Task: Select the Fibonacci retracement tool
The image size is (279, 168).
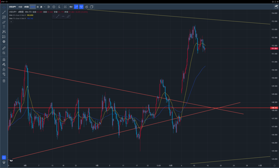Action: pyautogui.click(x=4, y=17)
